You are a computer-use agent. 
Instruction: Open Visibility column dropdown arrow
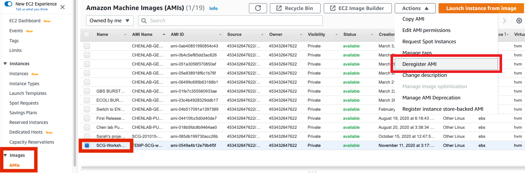[x=336, y=35]
